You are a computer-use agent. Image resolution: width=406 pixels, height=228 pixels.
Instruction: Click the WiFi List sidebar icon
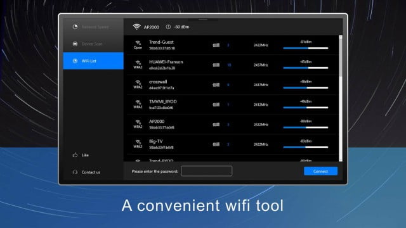75,61
